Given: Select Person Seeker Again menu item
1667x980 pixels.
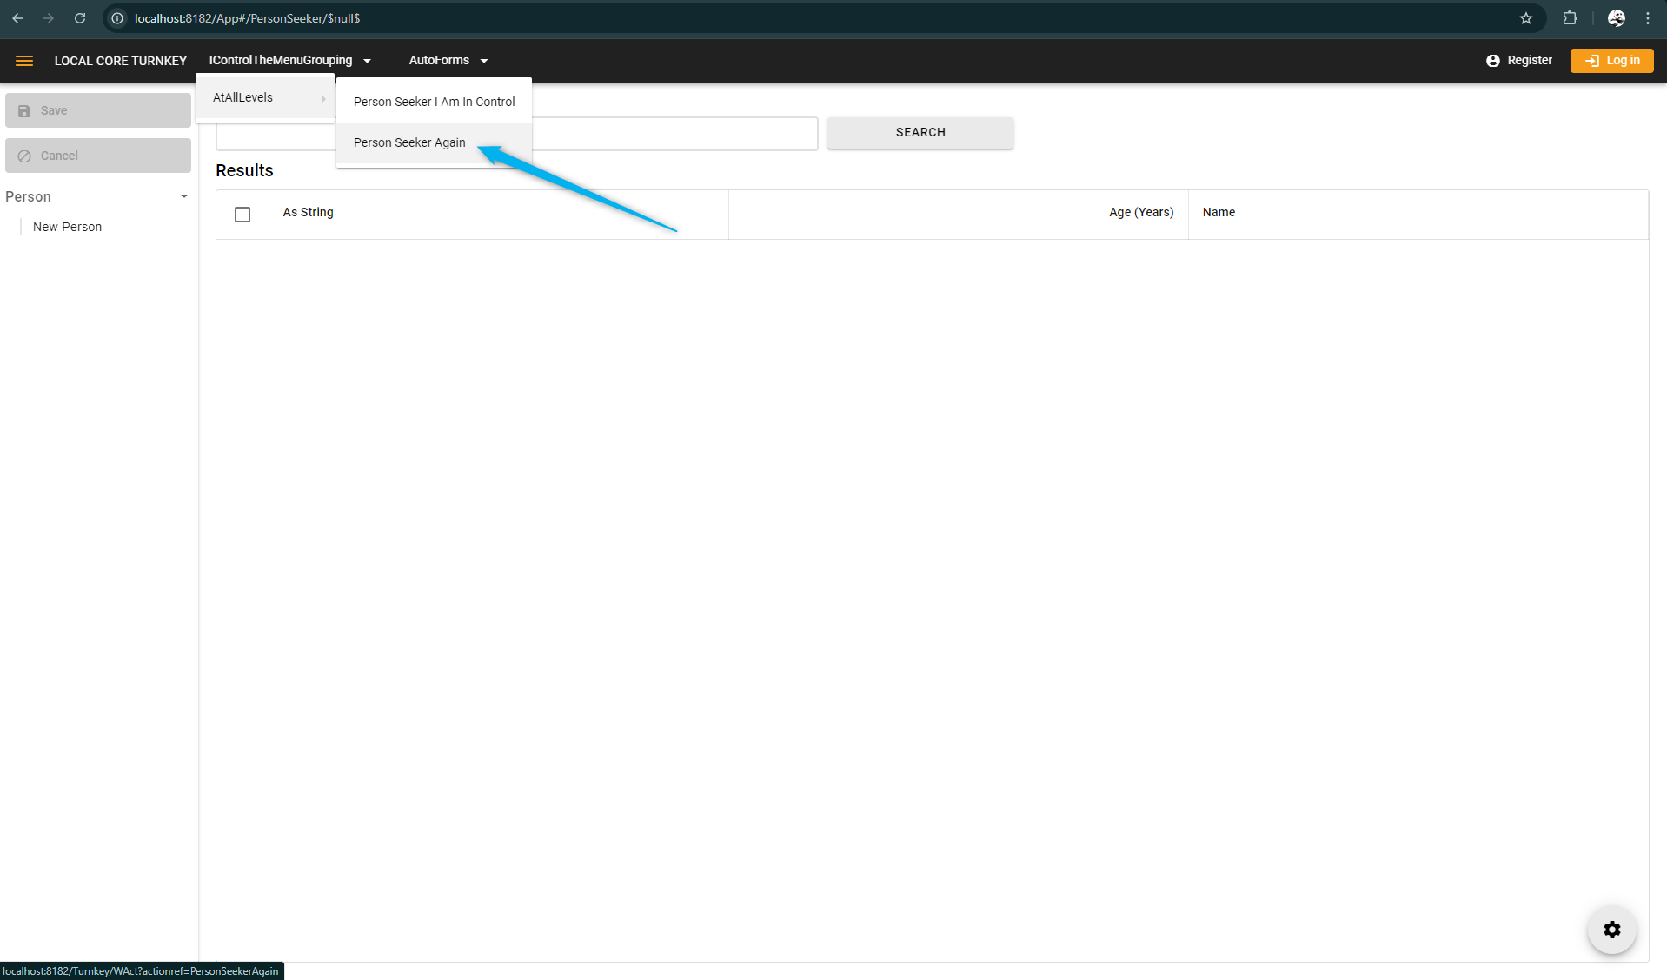Looking at the screenshot, I should (x=409, y=142).
